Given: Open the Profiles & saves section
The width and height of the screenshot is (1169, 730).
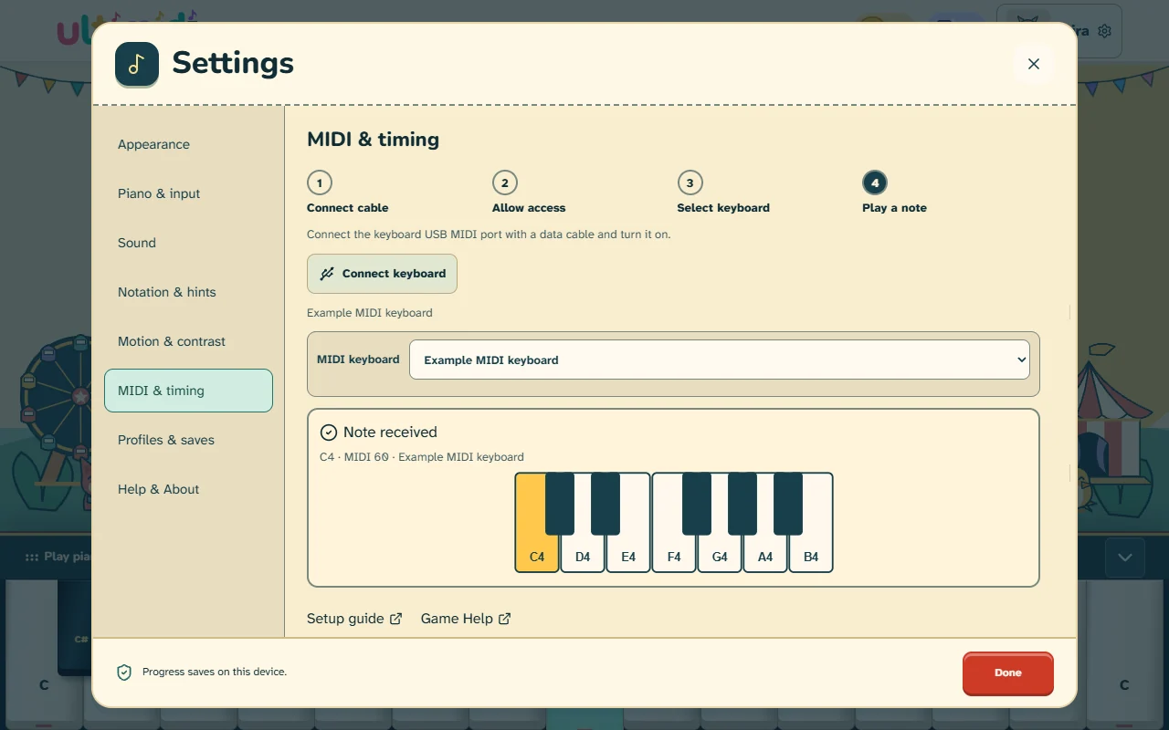Looking at the screenshot, I should (188, 440).
